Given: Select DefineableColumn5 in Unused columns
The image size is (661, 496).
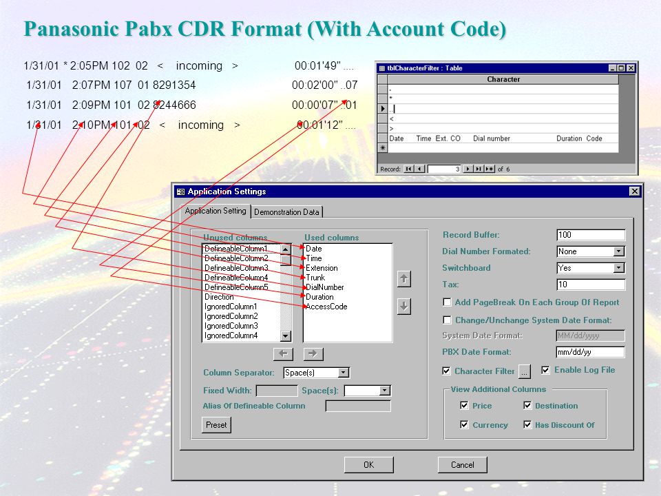Looking at the screenshot, I should (x=241, y=287).
